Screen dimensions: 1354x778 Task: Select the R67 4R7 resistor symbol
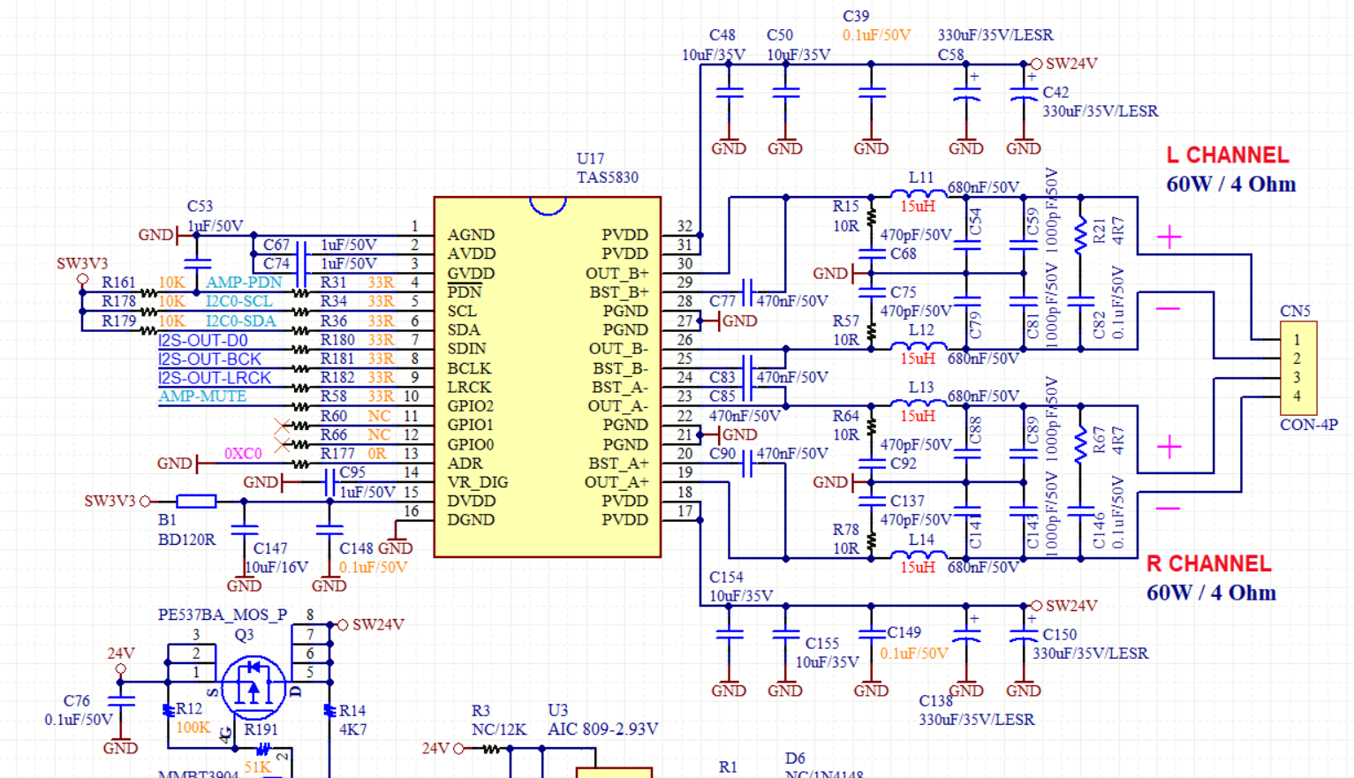pos(1080,445)
